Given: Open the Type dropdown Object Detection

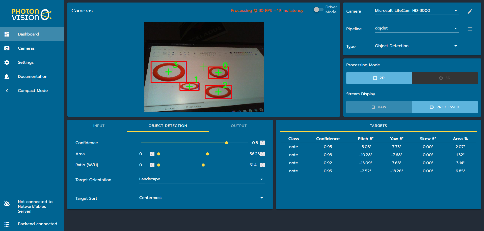Looking at the screenshot, I should 417,46.
